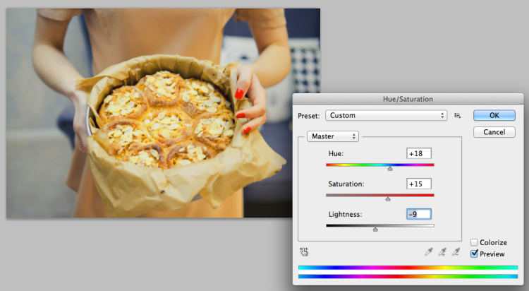This screenshot has width=529, height=291.
Task: Enable the Colorize checkbox
Action: tap(474, 242)
